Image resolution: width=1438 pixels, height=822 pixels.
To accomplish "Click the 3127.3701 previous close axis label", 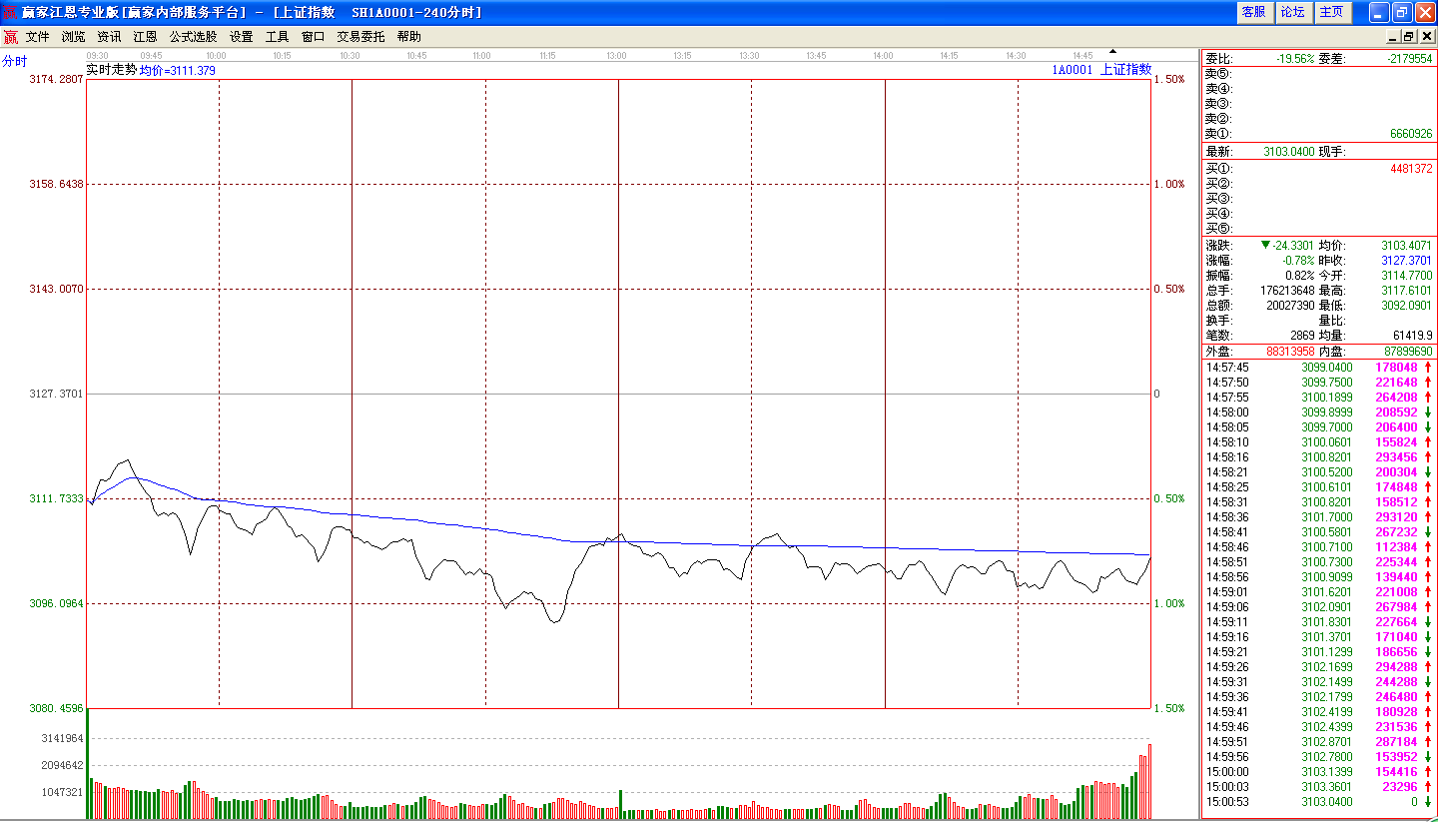I will click(x=57, y=395).
